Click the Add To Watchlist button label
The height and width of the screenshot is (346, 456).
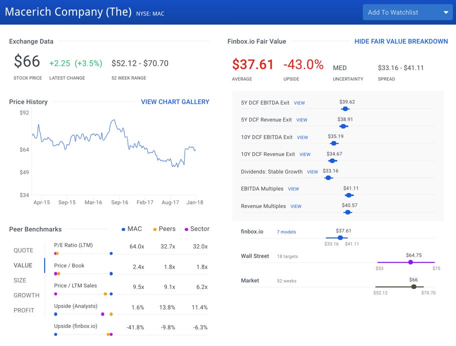(392, 12)
